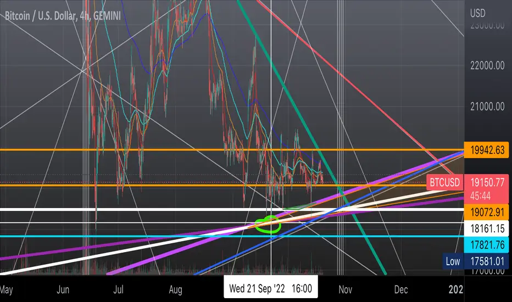The image size is (512, 302).
Task: Click the BTCUSD symbol price tag
Action: pyautogui.click(x=444, y=182)
